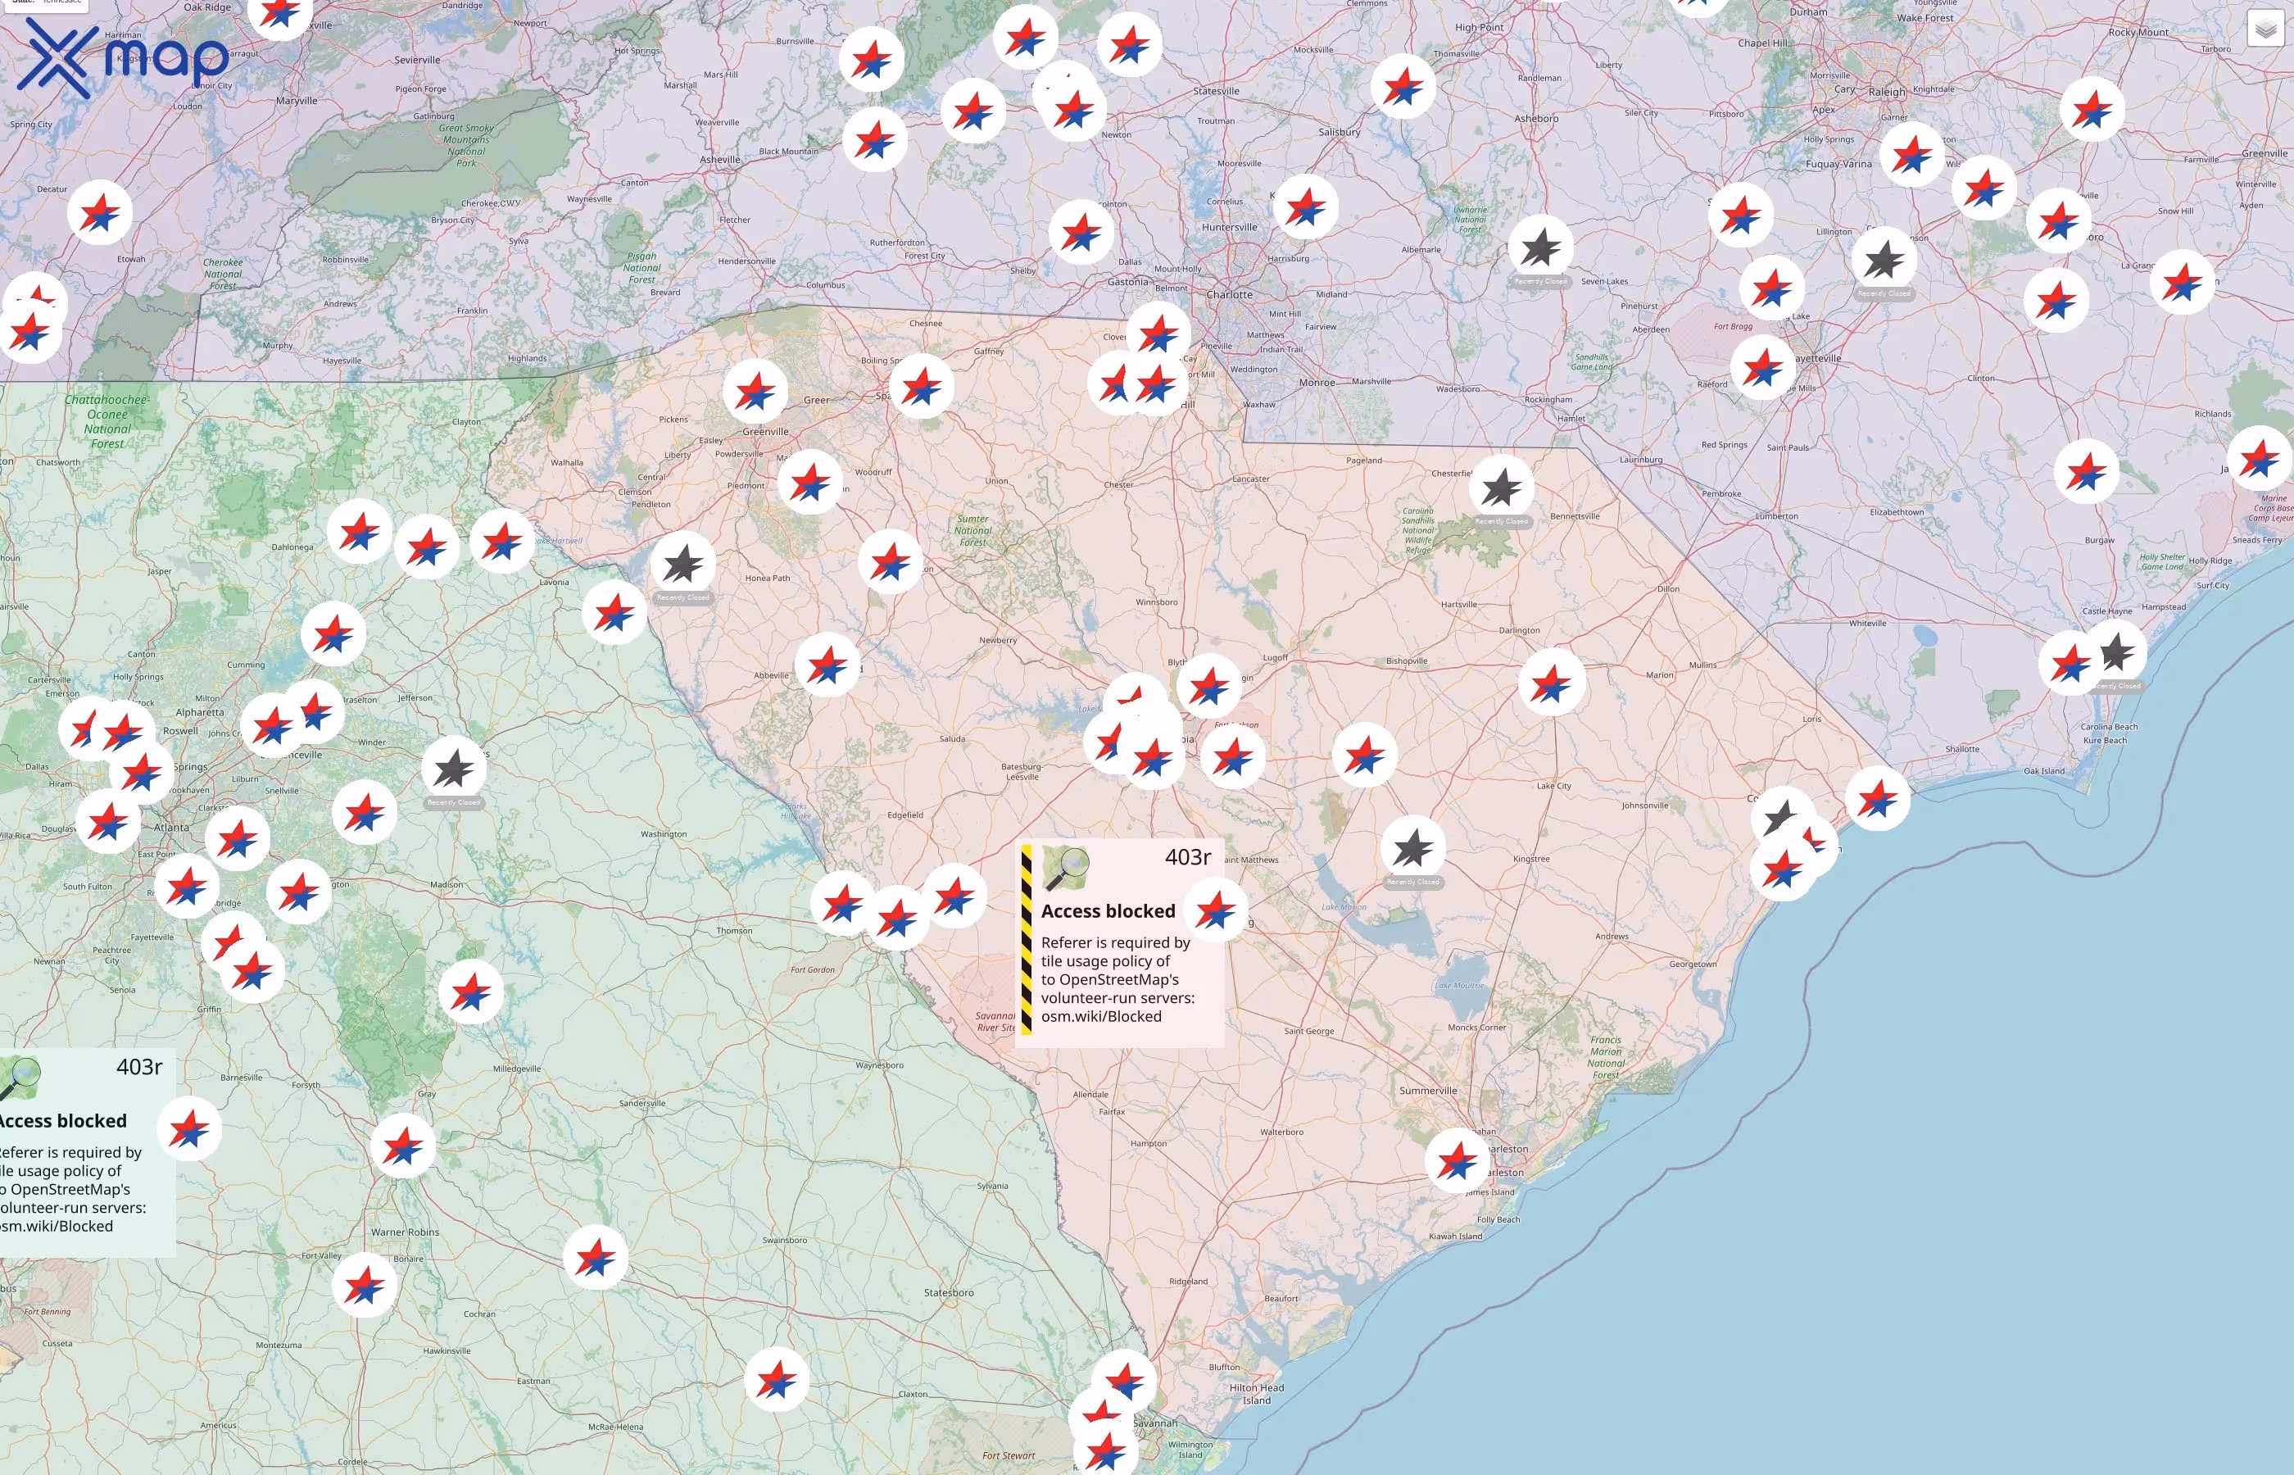Click the star marker east of Dahlonega

click(360, 532)
